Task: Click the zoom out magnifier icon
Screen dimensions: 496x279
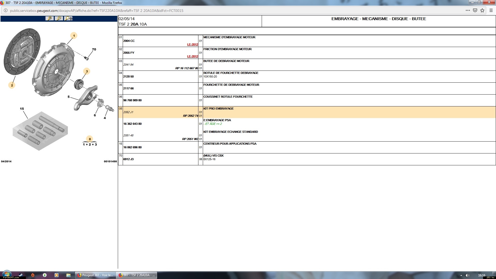Action: click(59, 18)
